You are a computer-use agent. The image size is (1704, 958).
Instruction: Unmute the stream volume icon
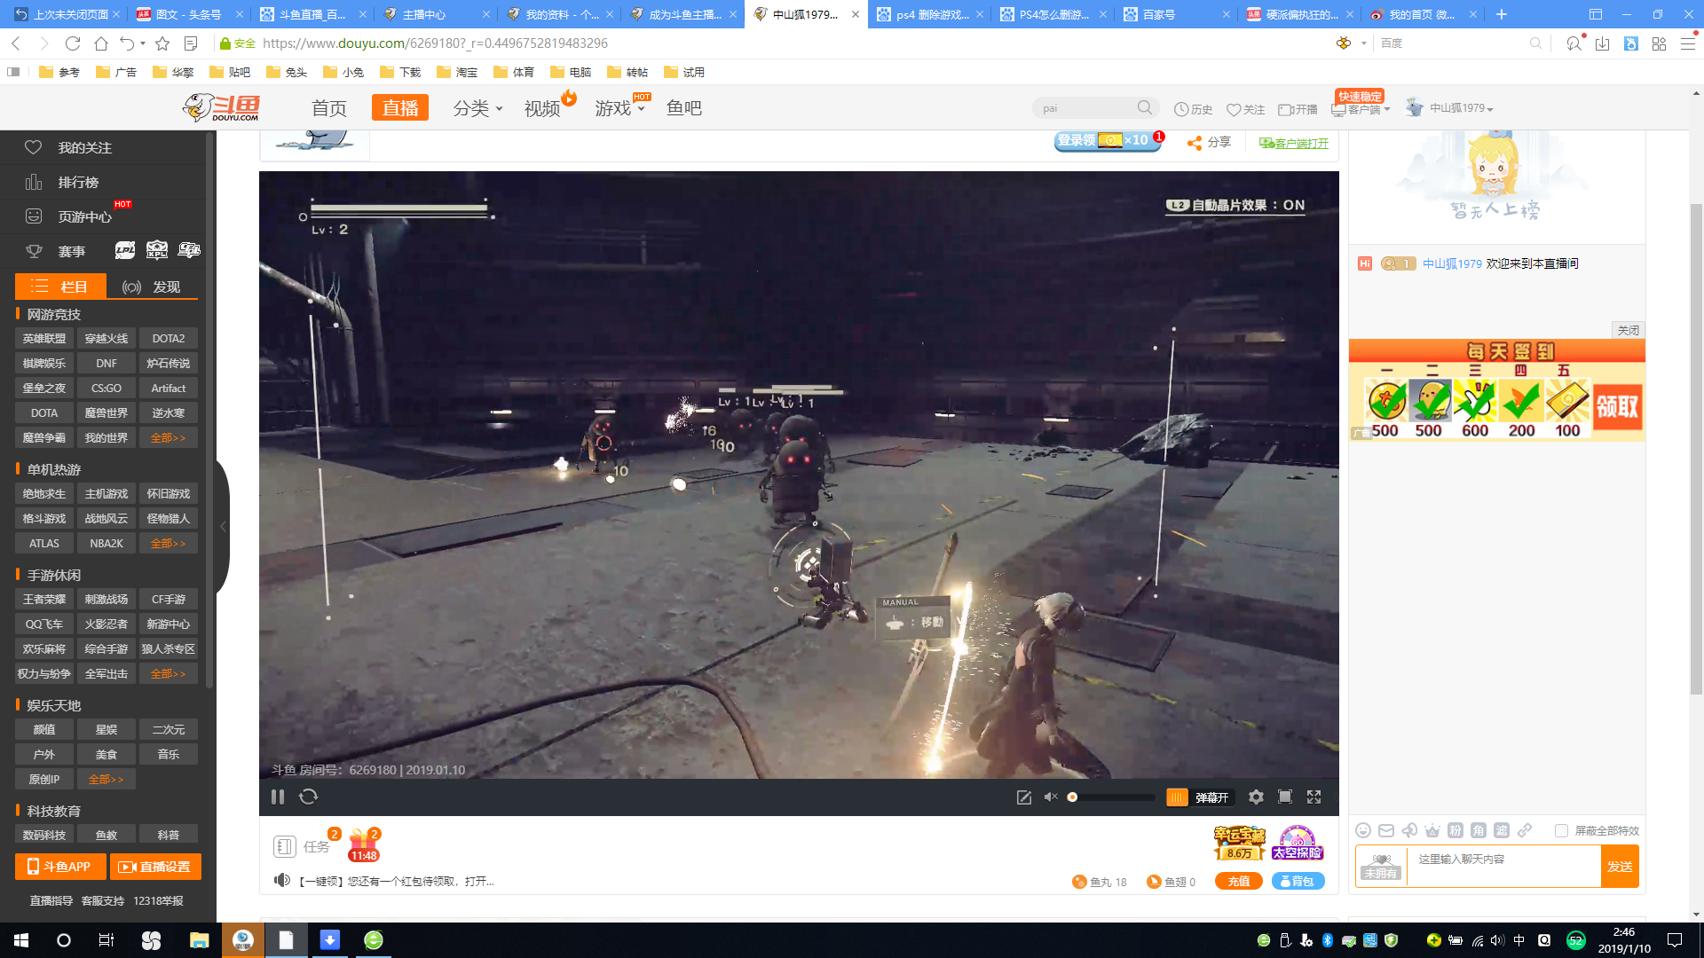[1051, 797]
